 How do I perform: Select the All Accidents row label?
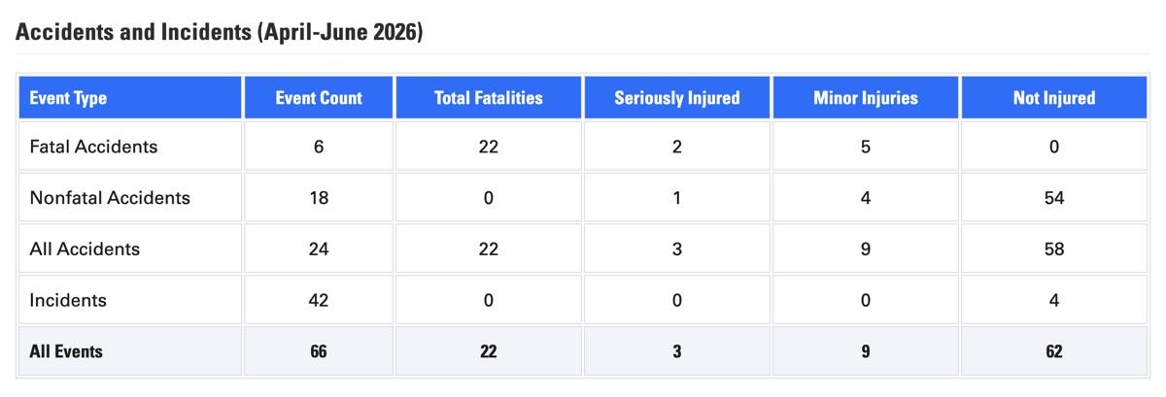tap(85, 249)
